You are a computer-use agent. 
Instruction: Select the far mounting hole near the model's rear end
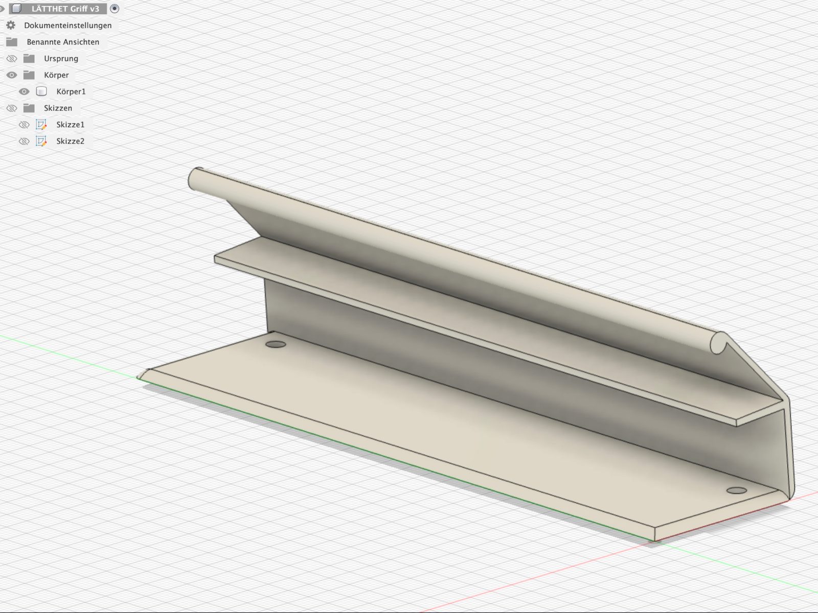276,344
